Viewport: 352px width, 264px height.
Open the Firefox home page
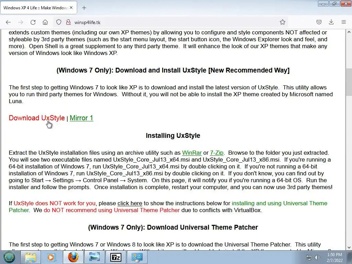(x=45, y=22)
